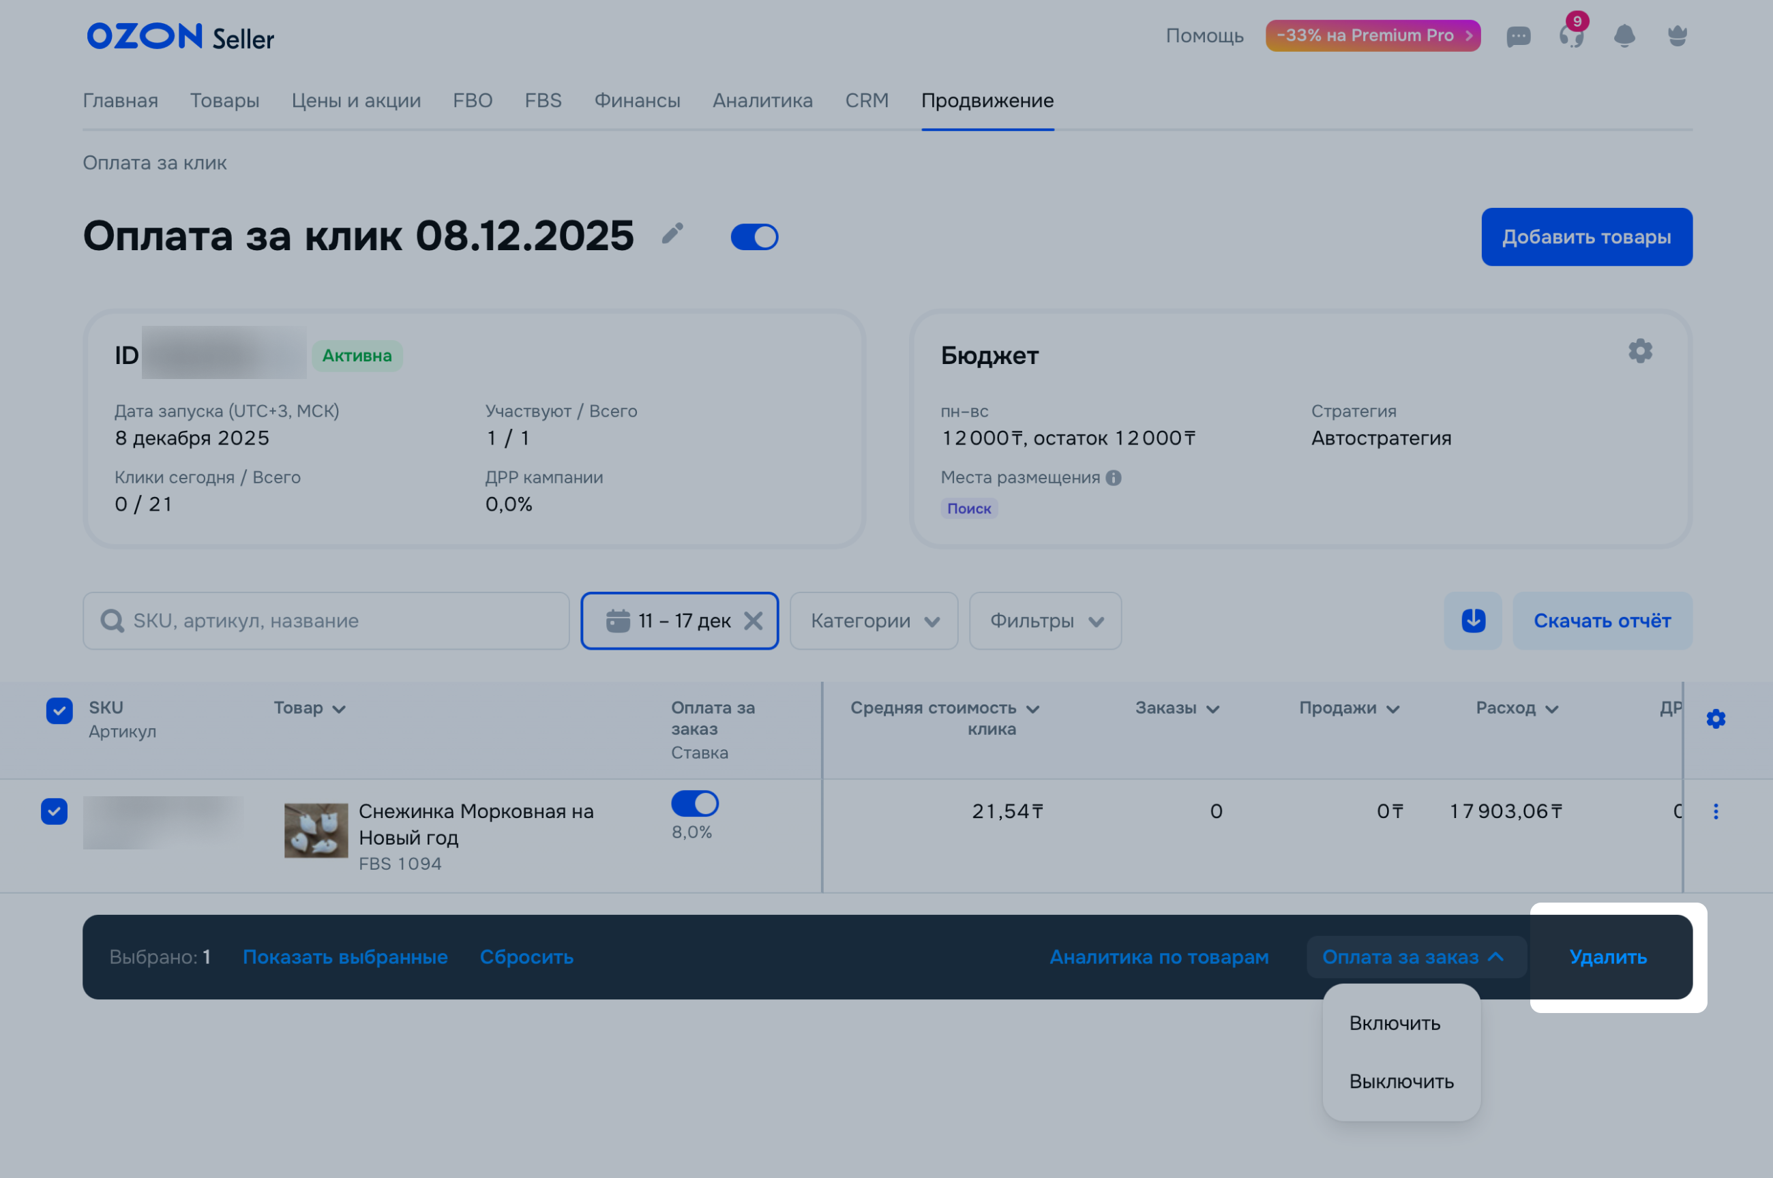The height and width of the screenshot is (1178, 1773).
Task: Disable Оплата за заказ for Снежинка product
Action: point(694,804)
